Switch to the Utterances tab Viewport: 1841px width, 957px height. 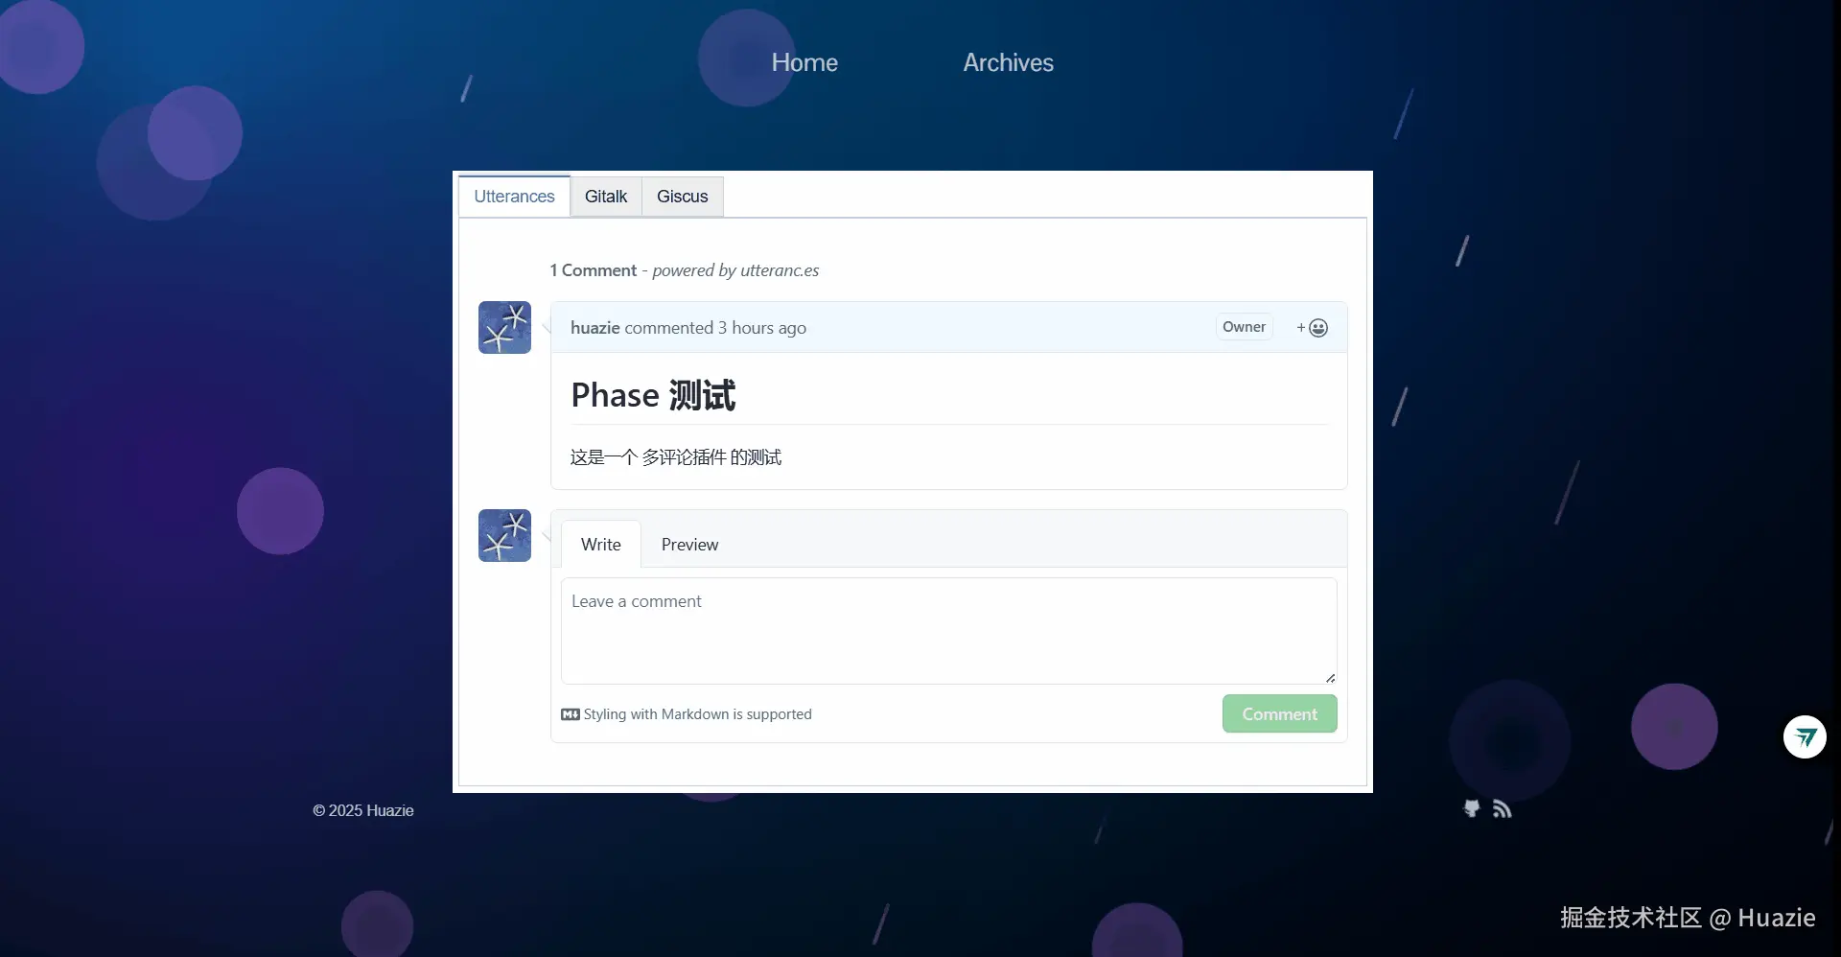tap(514, 197)
